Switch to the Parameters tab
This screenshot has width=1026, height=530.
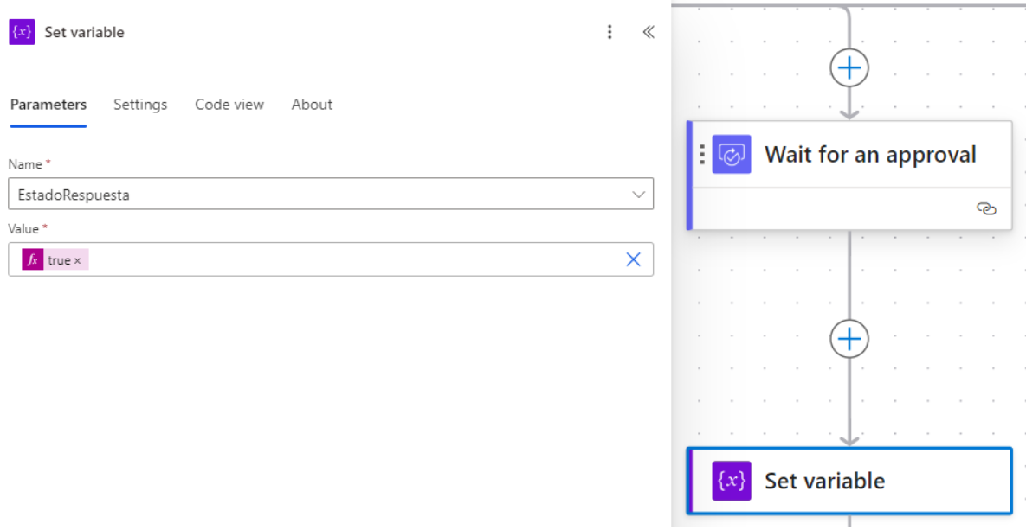coord(48,105)
